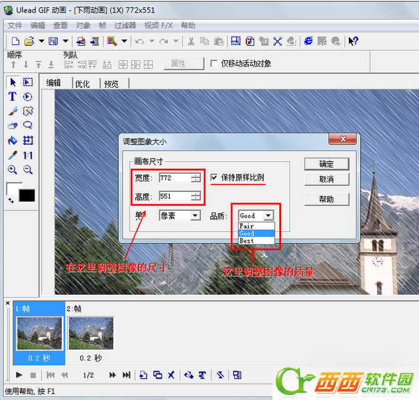
Task: Click the white foreground color swatch
Action: [x=13, y=189]
